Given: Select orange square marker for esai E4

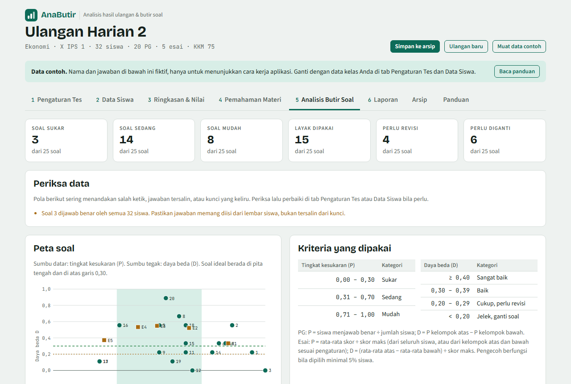Looking at the screenshot, I should click(x=138, y=327).
